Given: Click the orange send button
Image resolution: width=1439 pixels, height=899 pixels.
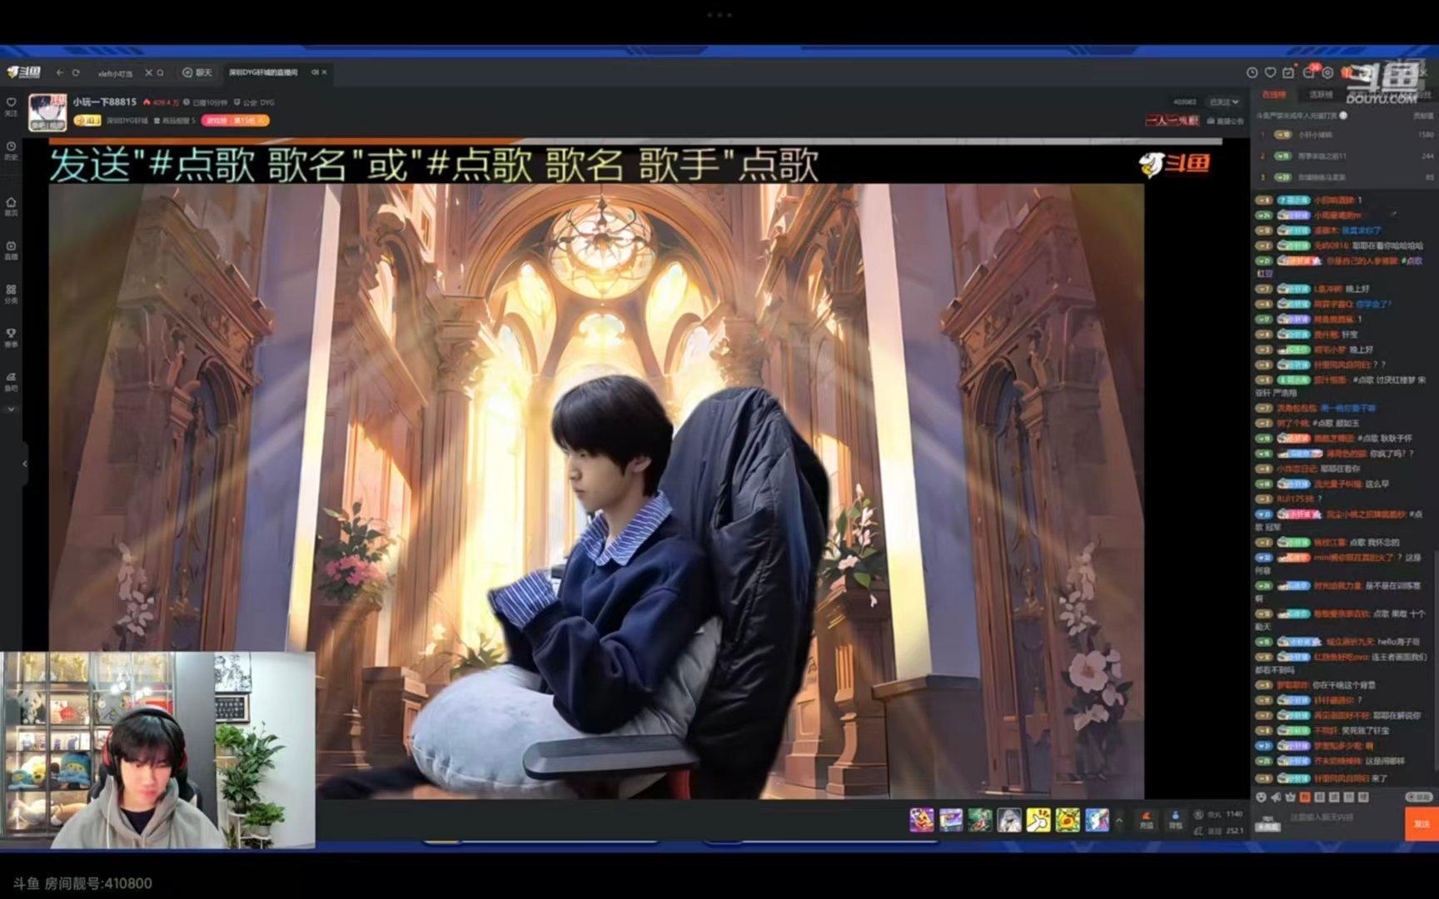Looking at the screenshot, I should pos(1422,823).
